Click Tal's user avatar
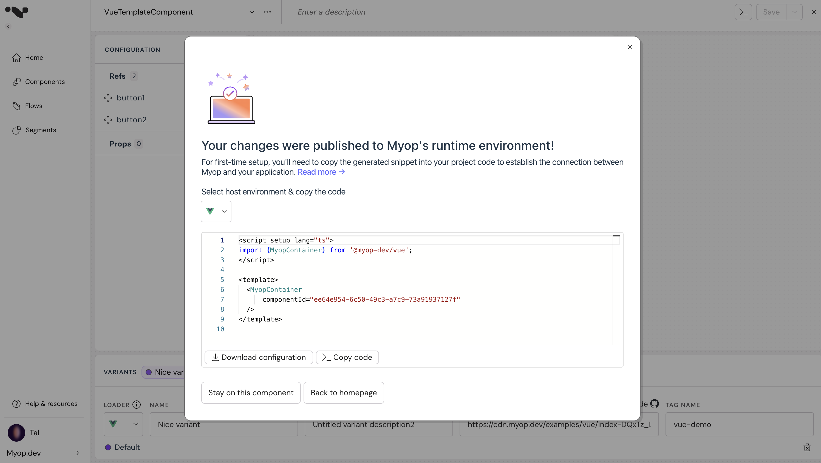 click(16, 433)
